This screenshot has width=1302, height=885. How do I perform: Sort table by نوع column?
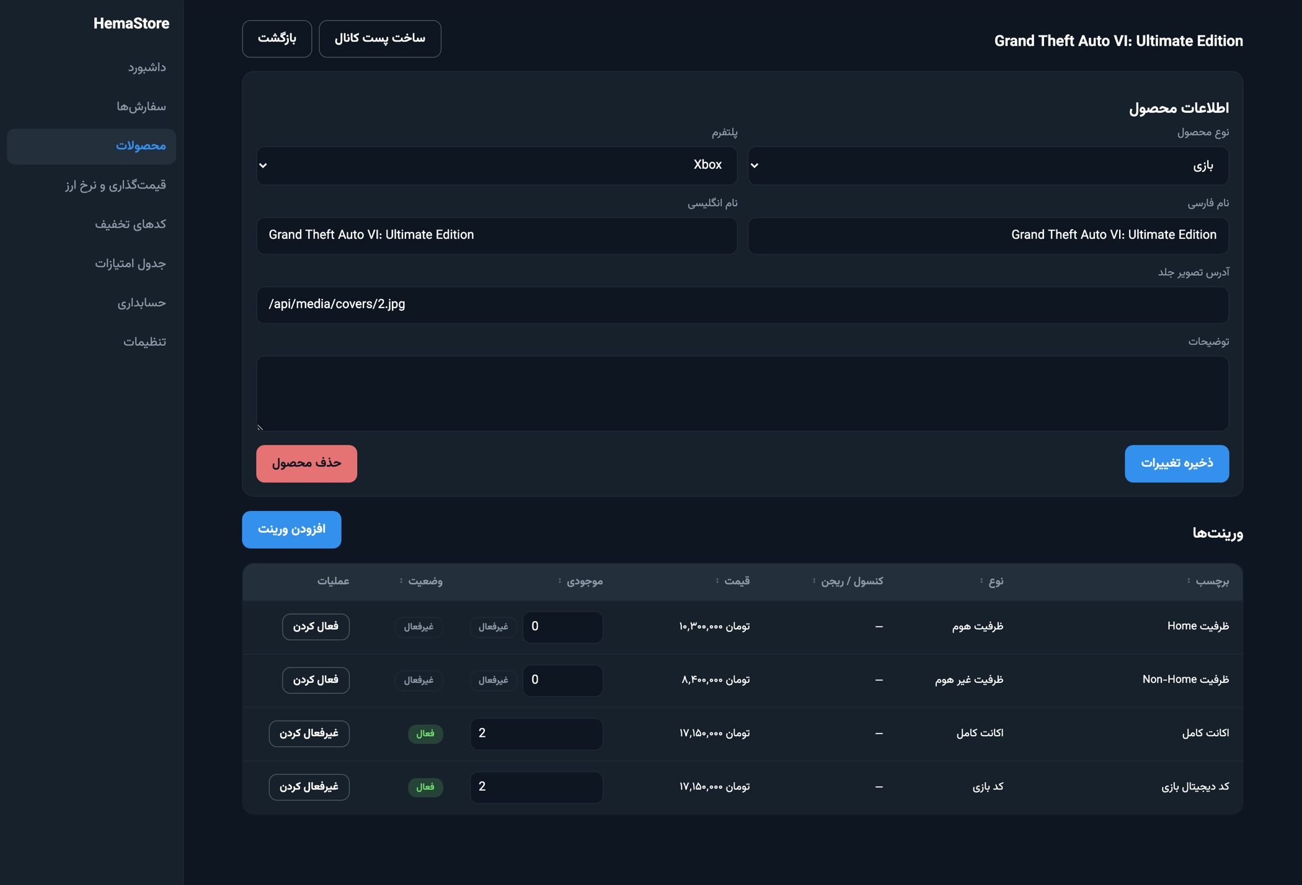point(991,581)
